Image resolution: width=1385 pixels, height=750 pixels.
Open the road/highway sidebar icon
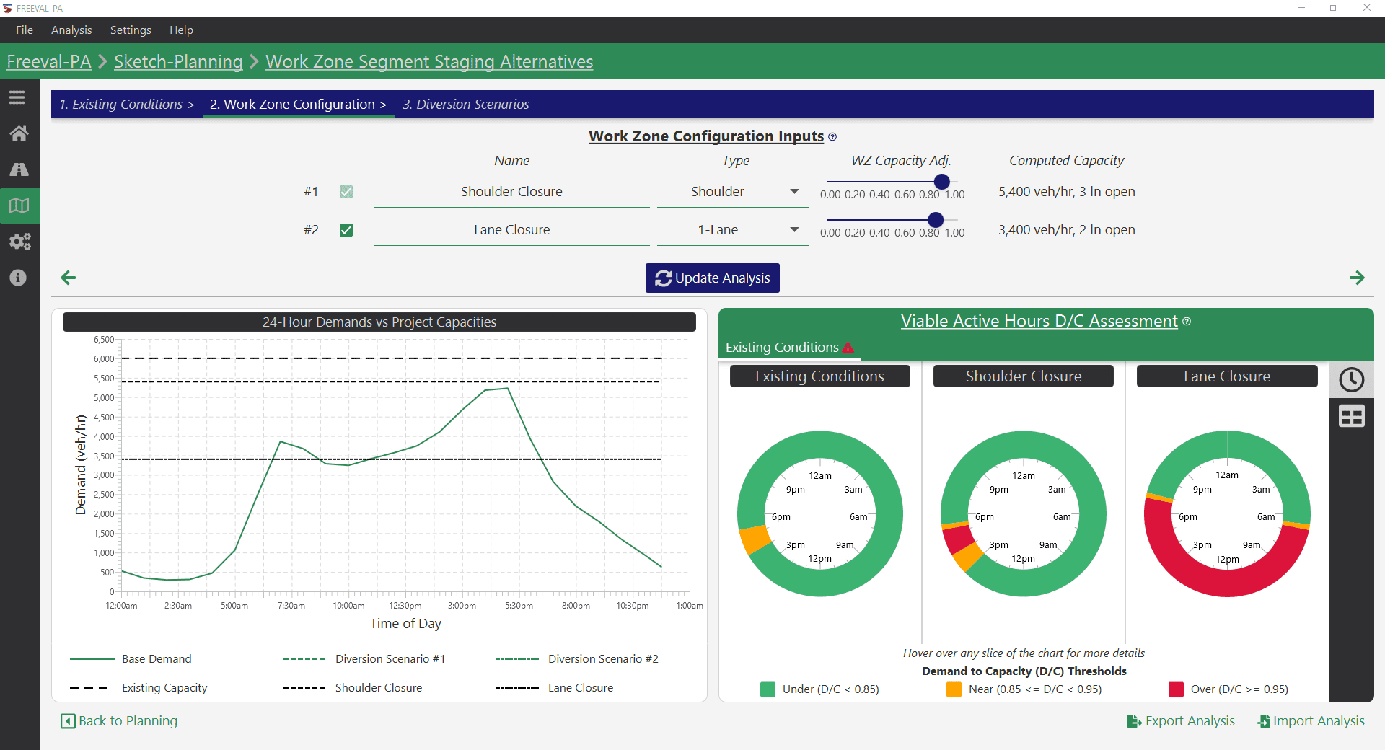[19, 169]
